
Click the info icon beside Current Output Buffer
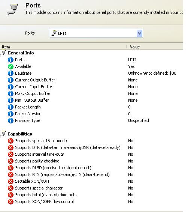(x=10, y=80)
